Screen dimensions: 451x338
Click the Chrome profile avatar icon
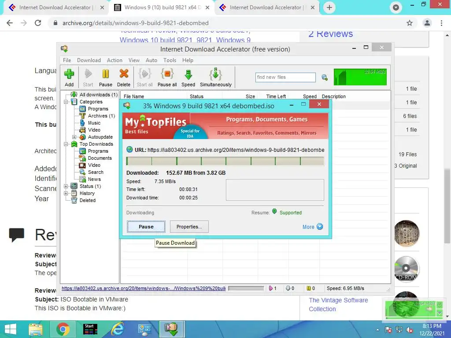click(427, 23)
